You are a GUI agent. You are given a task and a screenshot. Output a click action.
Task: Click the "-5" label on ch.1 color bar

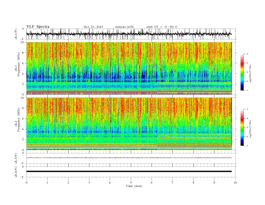point(247,72)
